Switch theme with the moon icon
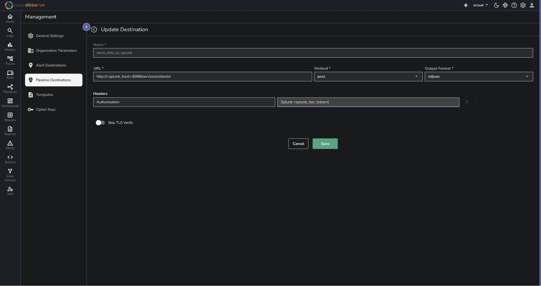541x286 pixels. pos(496,5)
